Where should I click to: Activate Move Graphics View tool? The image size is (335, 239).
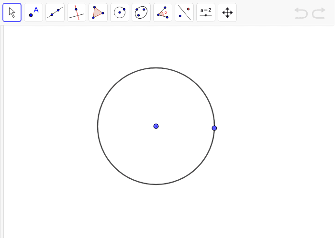(x=227, y=12)
